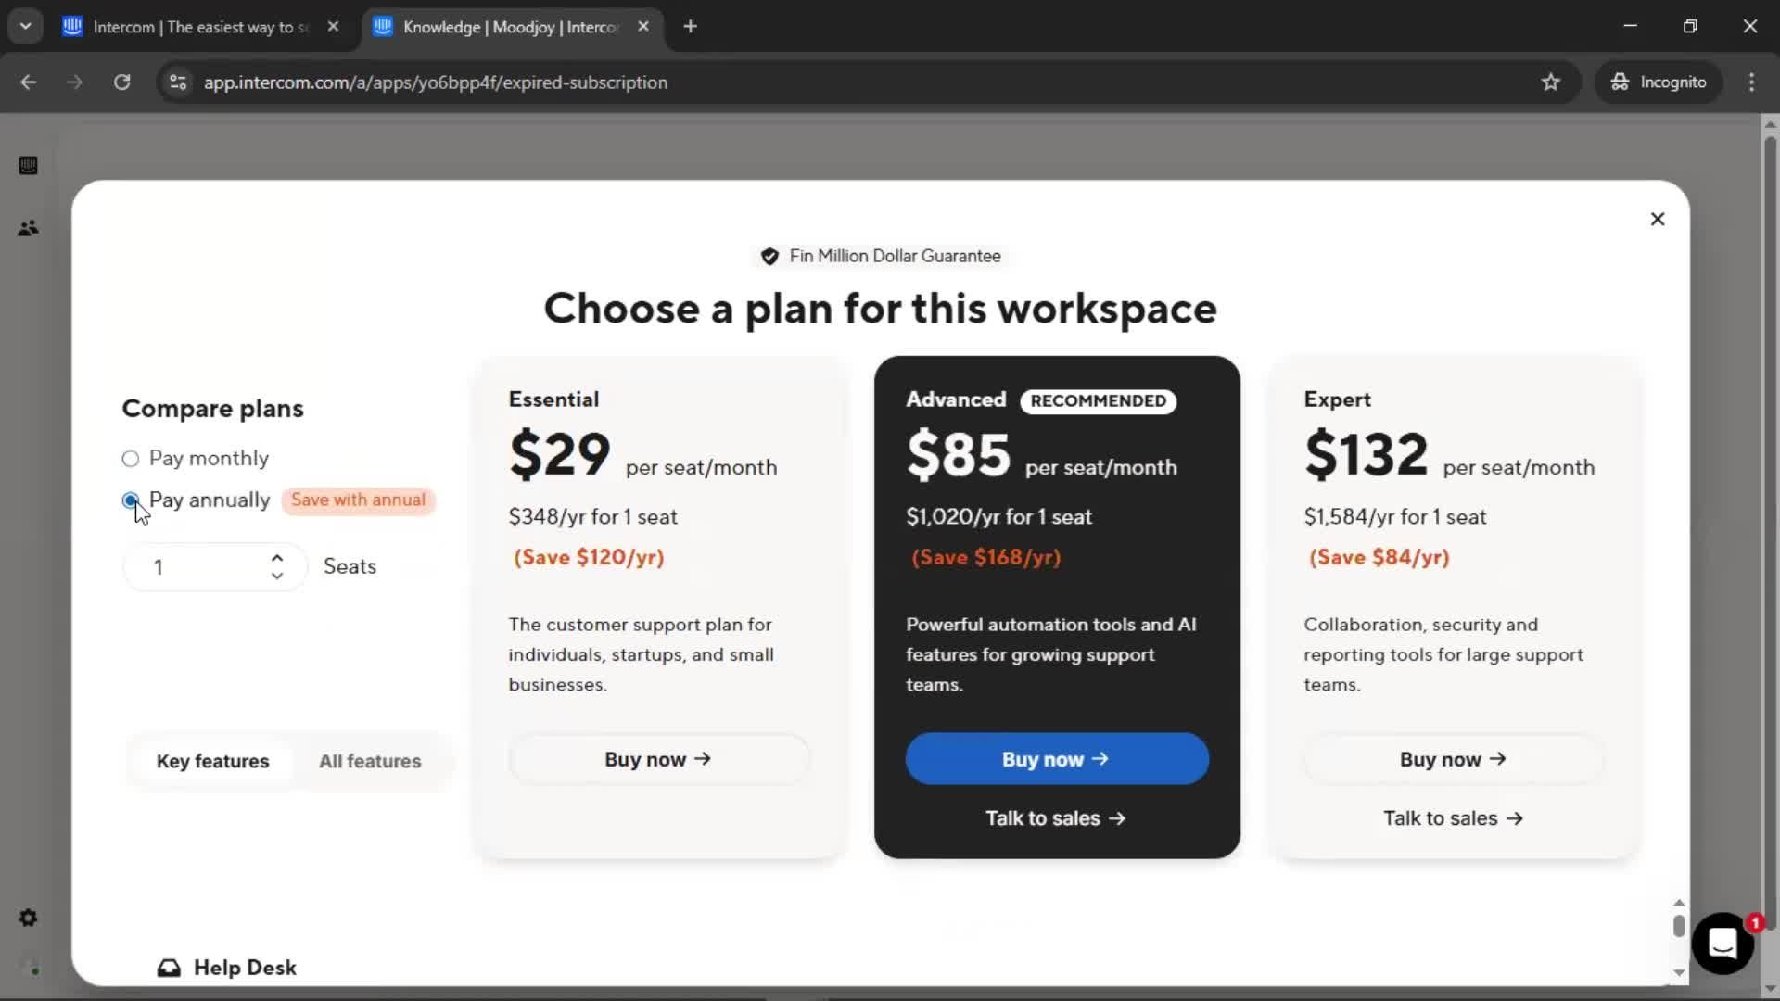The height and width of the screenshot is (1001, 1780).
Task: Click the Fin Million Dollar Guarantee label
Action: click(895, 257)
